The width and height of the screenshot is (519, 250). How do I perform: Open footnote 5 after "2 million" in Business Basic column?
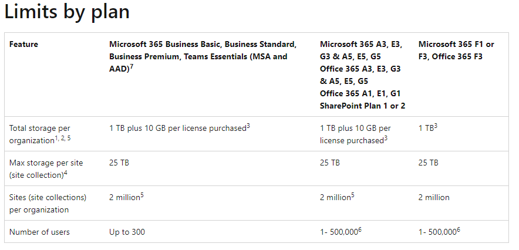[x=142, y=194]
